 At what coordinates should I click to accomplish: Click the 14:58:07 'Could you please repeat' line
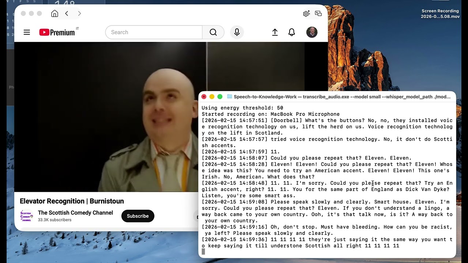pos(307,158)
